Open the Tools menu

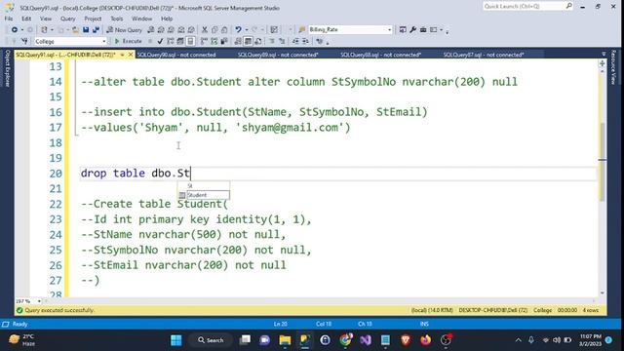click(x=117, y=19)
